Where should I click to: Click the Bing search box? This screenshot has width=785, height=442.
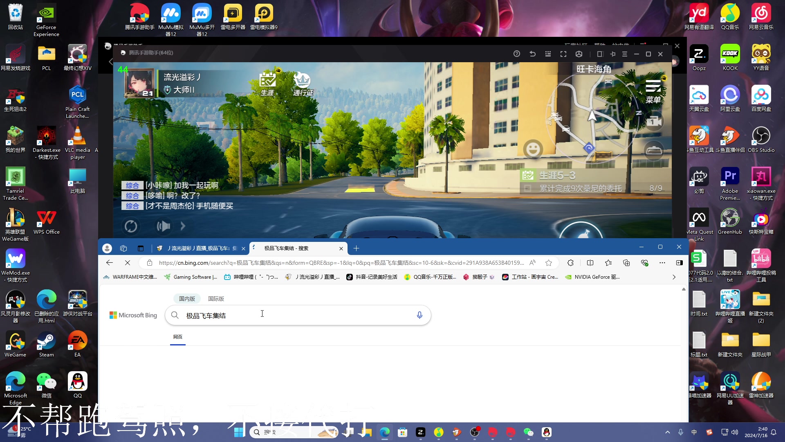298,315
